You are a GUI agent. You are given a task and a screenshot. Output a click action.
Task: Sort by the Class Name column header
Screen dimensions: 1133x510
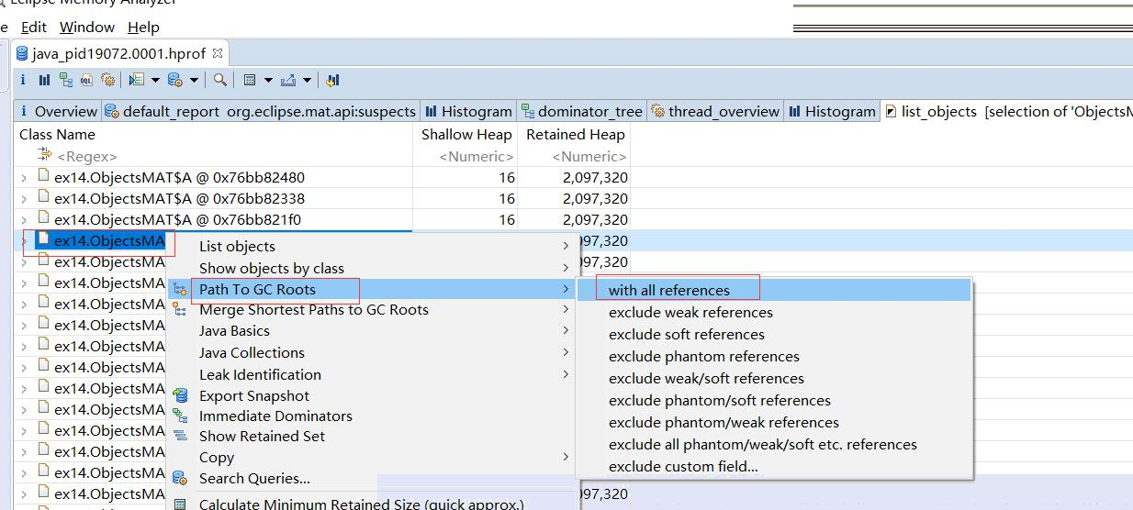click(213, 134)
